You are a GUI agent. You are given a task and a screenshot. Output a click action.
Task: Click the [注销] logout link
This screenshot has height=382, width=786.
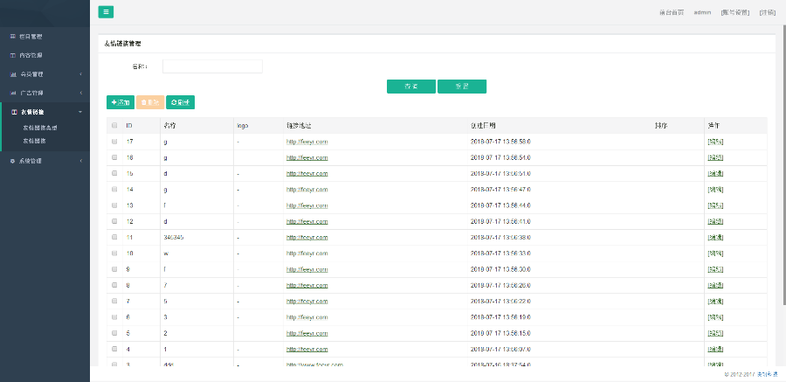[768, 12]
